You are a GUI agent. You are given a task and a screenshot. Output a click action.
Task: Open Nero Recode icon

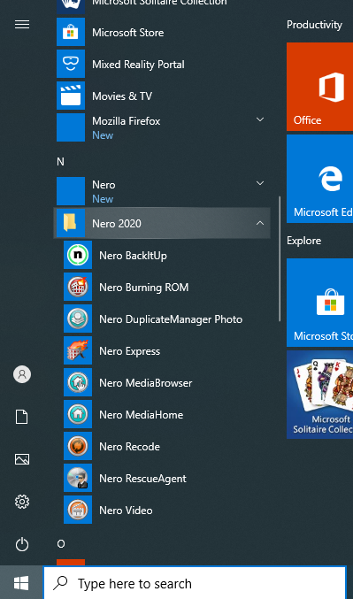78,446
